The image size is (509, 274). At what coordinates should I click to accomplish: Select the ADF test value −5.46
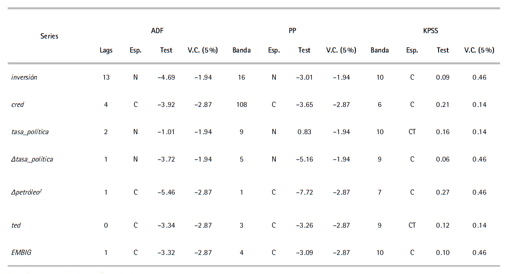(x=166, y=192)
